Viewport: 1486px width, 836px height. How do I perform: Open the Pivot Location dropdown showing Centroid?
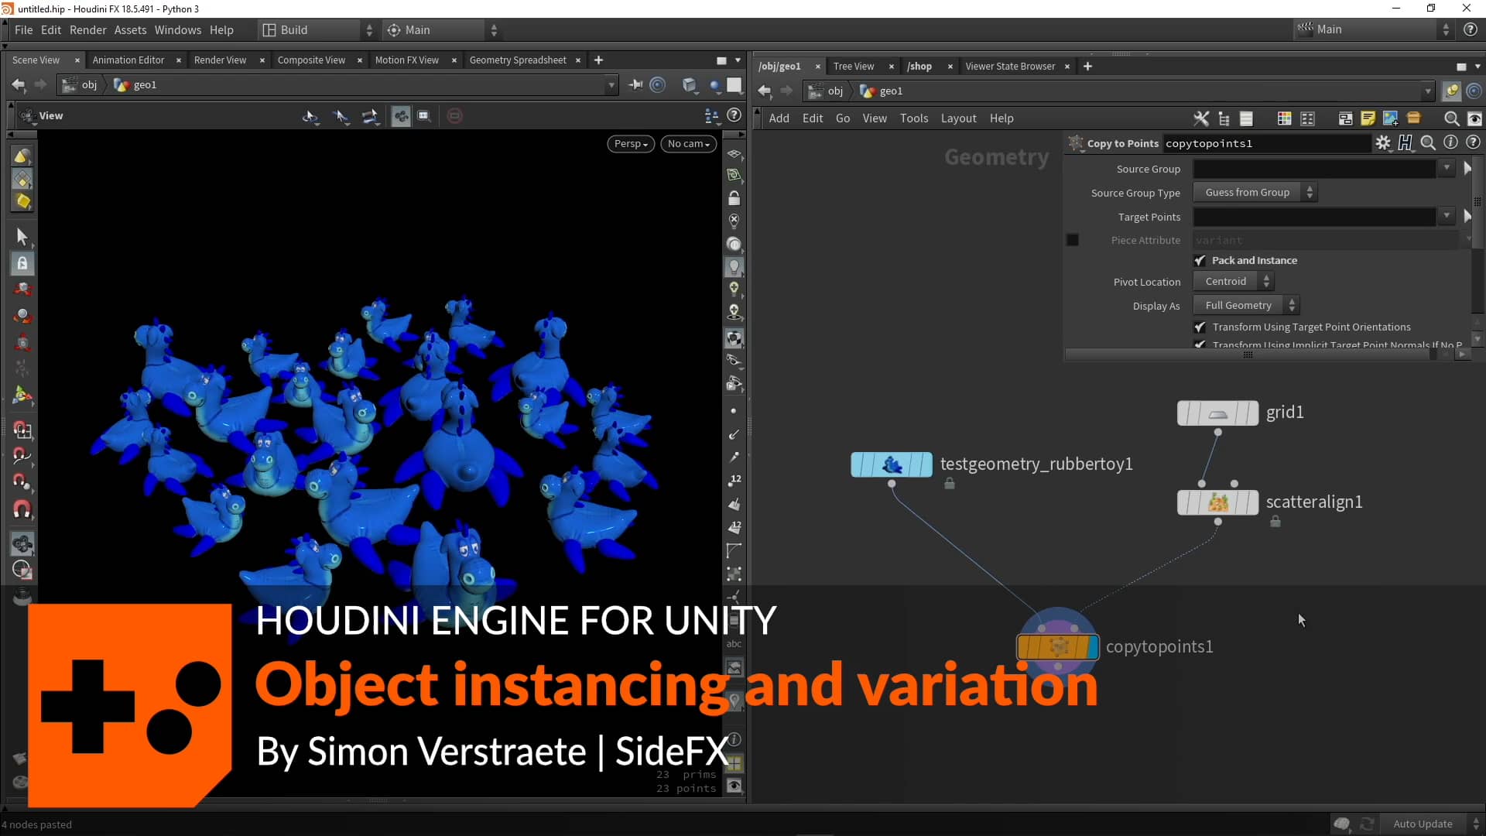coord(1232,280)
